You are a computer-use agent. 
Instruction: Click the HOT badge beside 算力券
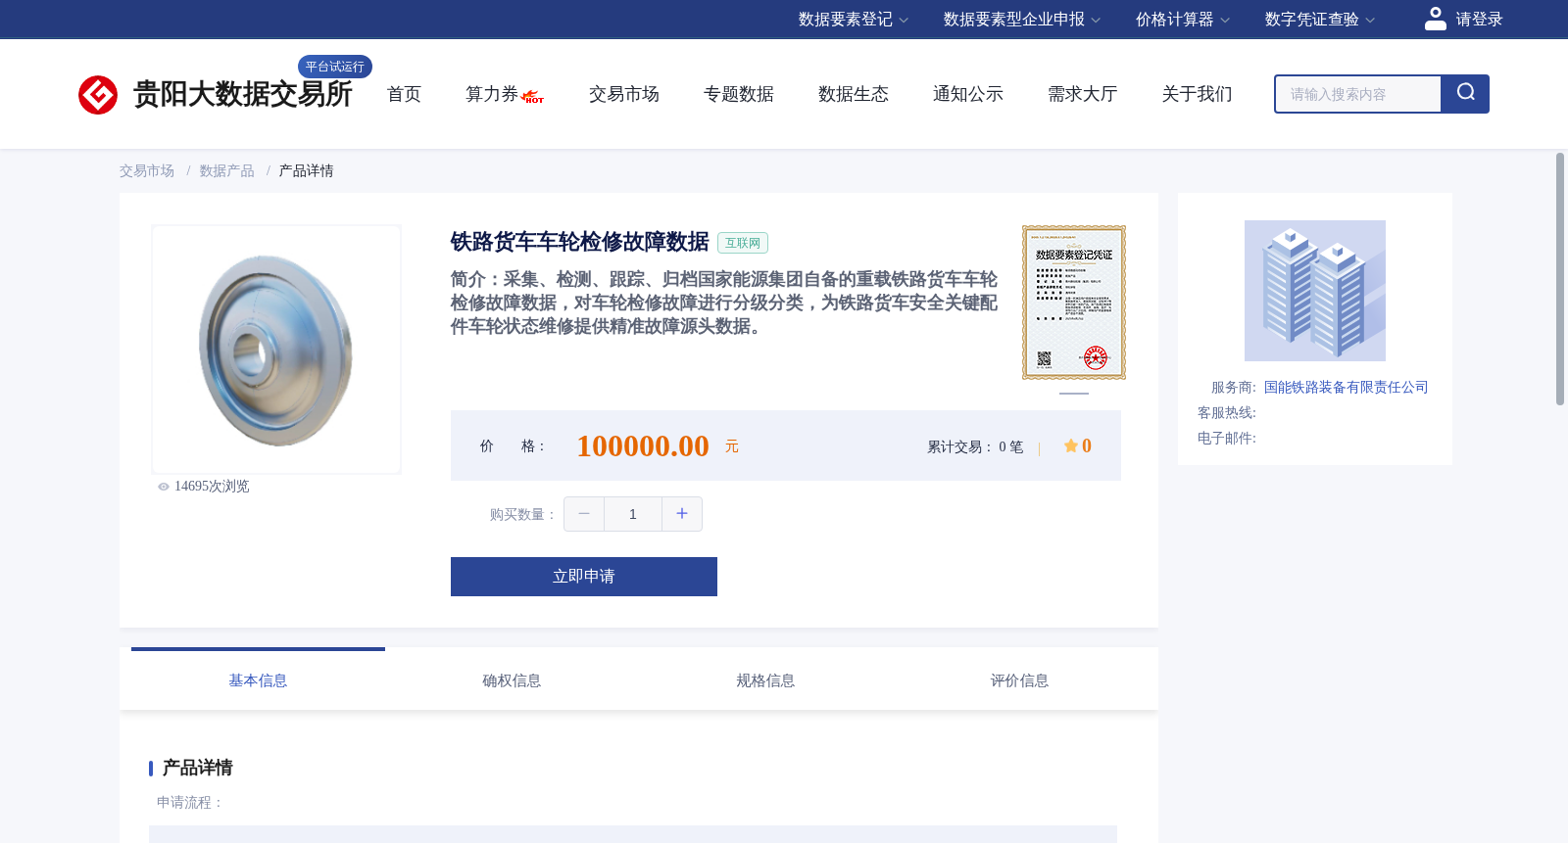pos(533,97)
